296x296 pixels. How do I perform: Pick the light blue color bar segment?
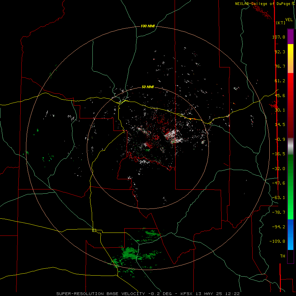tap(290, 243)
